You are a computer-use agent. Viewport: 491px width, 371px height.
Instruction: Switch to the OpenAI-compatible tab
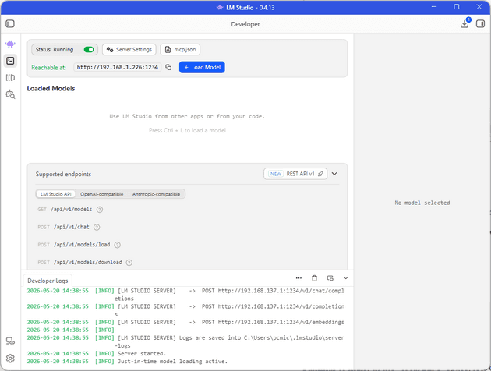[x=102, y=194]
